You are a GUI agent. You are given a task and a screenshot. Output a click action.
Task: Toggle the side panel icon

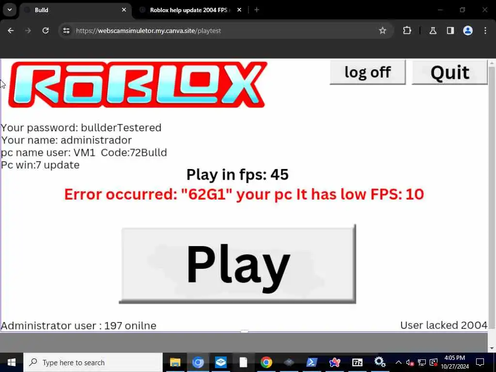[x=450, y=31]
